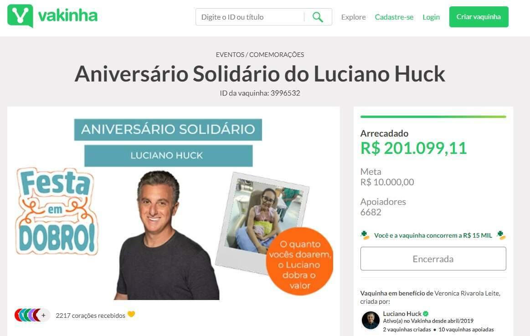Click the verified badge next to Luciano Huck
The height and width of the screenshot is (336, 530).
[x=426, y=314]
